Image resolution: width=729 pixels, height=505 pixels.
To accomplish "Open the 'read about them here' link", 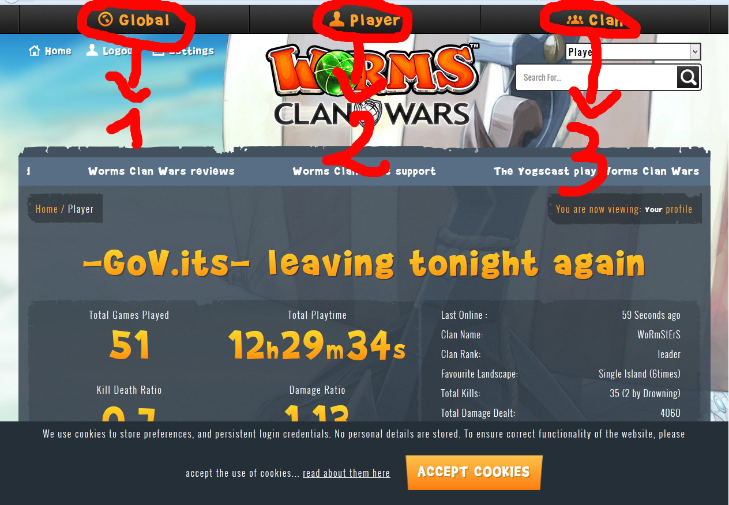I will [x=346, y=473].
